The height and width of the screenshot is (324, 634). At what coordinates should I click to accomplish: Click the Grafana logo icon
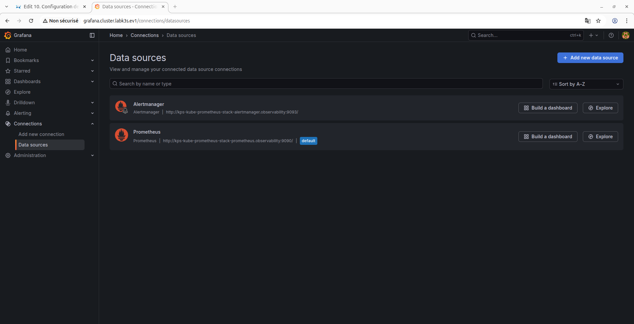[x=8, y=35]
